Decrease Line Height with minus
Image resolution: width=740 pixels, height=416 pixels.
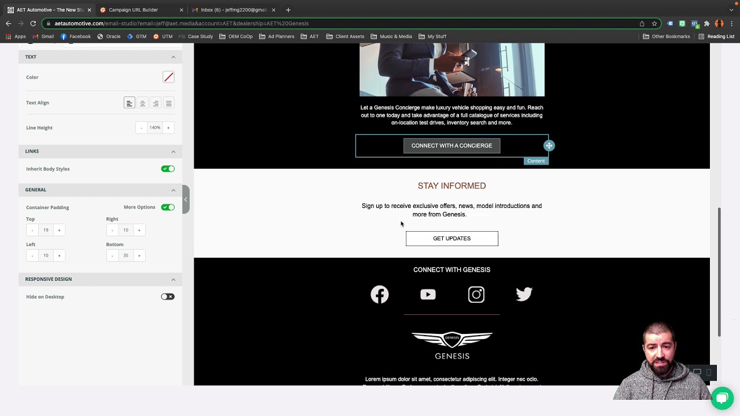click(141, 128)
